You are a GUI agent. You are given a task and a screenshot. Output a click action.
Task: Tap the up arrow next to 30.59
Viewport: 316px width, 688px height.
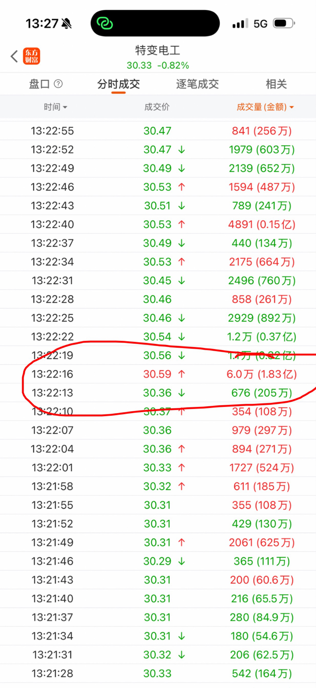click(181, 374)
